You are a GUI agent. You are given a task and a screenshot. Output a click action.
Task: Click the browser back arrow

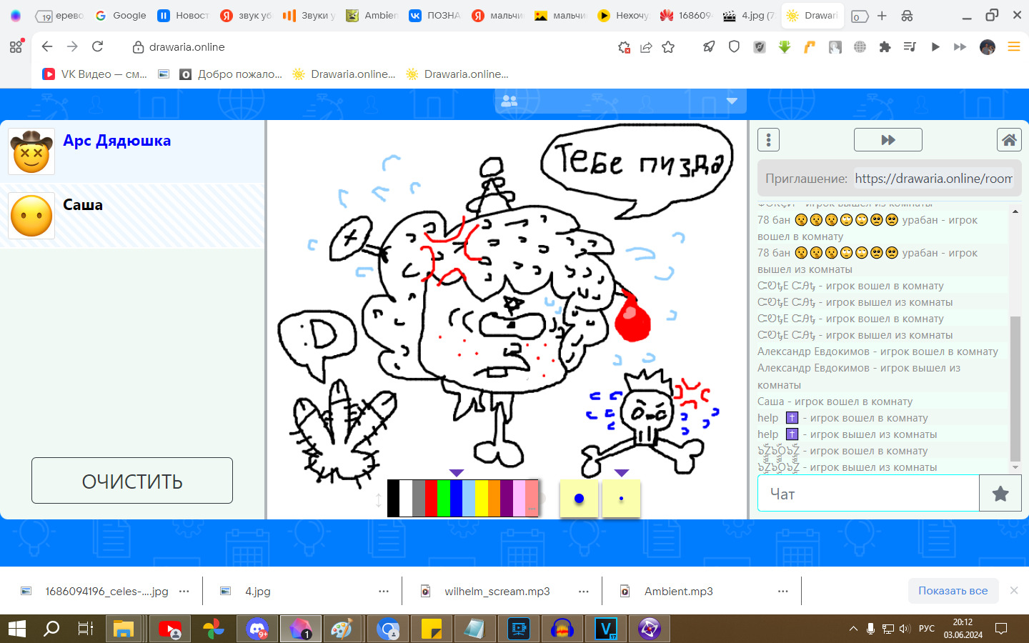[x=47, y=46]
